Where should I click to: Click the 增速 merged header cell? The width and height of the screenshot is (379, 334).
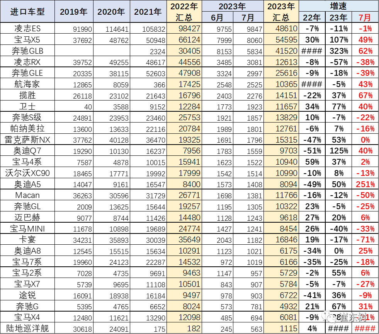point(338,6)
